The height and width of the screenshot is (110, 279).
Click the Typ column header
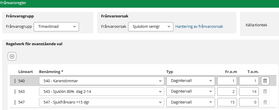coord(170,72)
